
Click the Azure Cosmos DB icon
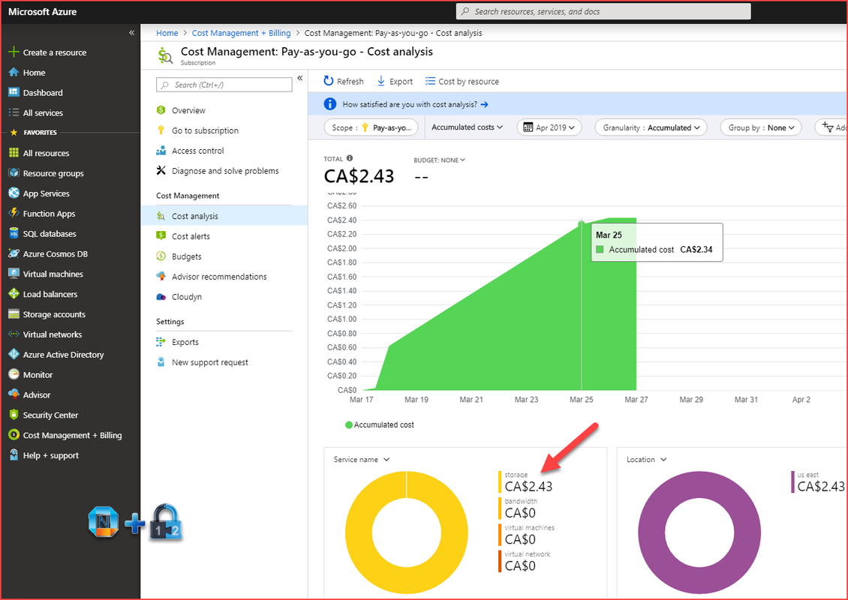point(14,253)
